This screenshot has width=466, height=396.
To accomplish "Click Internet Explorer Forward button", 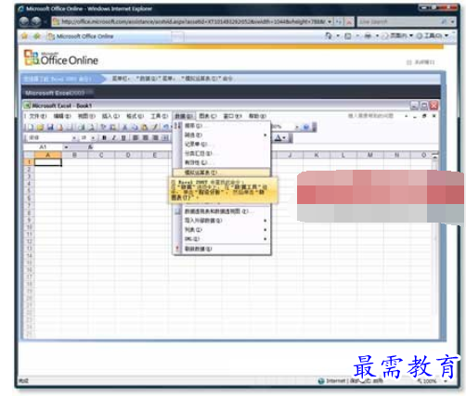I will click(x=36, y=21).
